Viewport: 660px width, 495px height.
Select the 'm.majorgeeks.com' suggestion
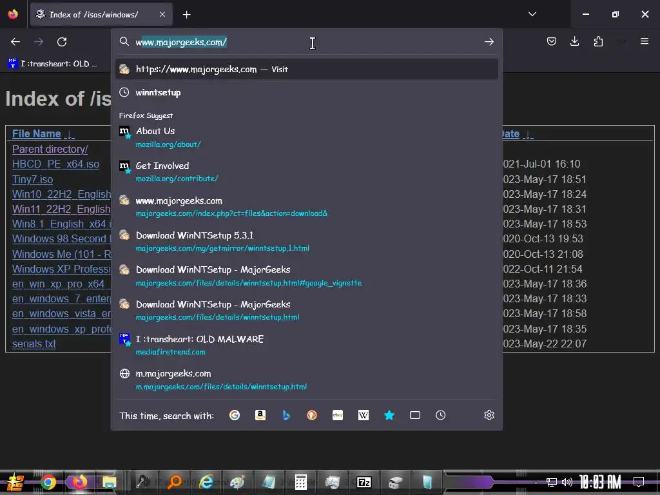point(306,380)
